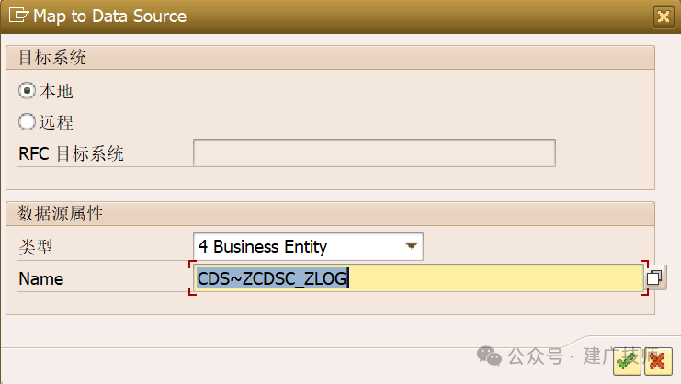Select the 远程 (remote) radio button
The width and height of the screenshot is (681, 384).
[x=27, y=122]
